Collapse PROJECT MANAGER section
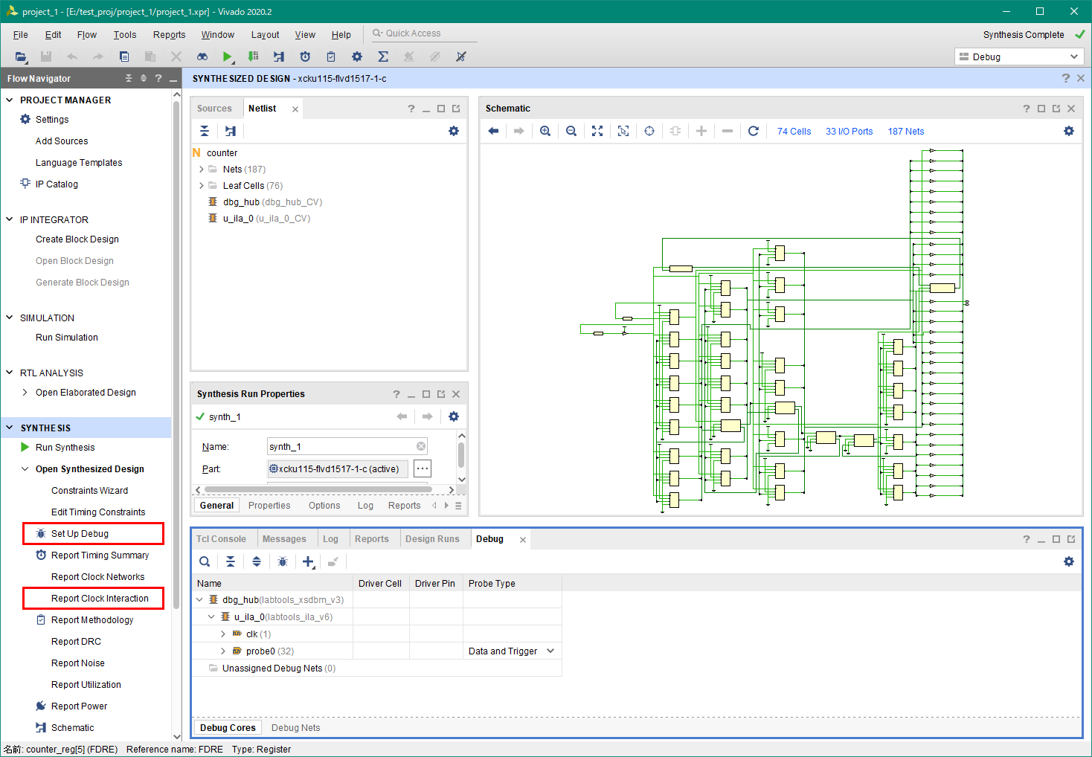 (x=10, y=100)
